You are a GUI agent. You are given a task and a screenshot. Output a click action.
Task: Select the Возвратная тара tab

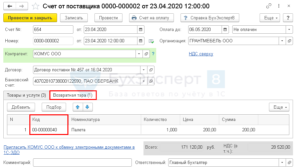[x=72, y=95]
